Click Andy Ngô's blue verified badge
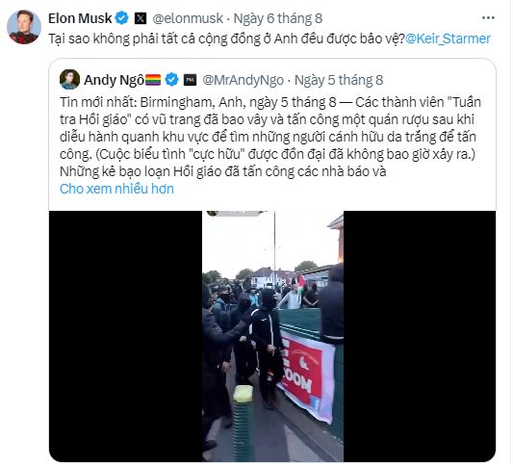This screenshot has width=513, height=464. coord(171,80)
